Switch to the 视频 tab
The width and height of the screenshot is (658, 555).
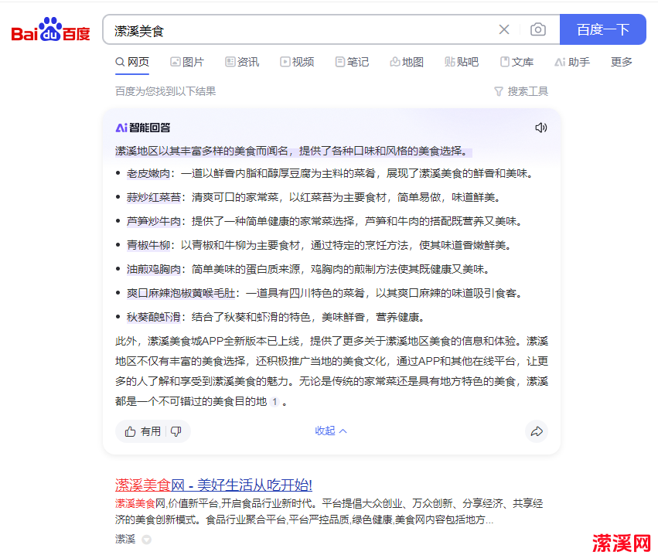[297, 62]
